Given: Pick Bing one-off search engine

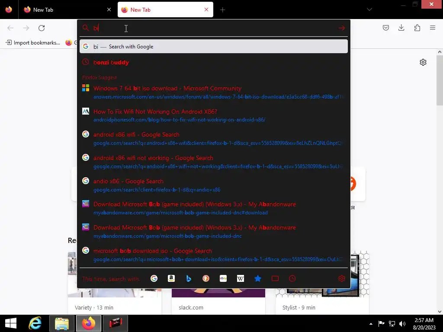Looking at the screenshot, I should 189,279.
